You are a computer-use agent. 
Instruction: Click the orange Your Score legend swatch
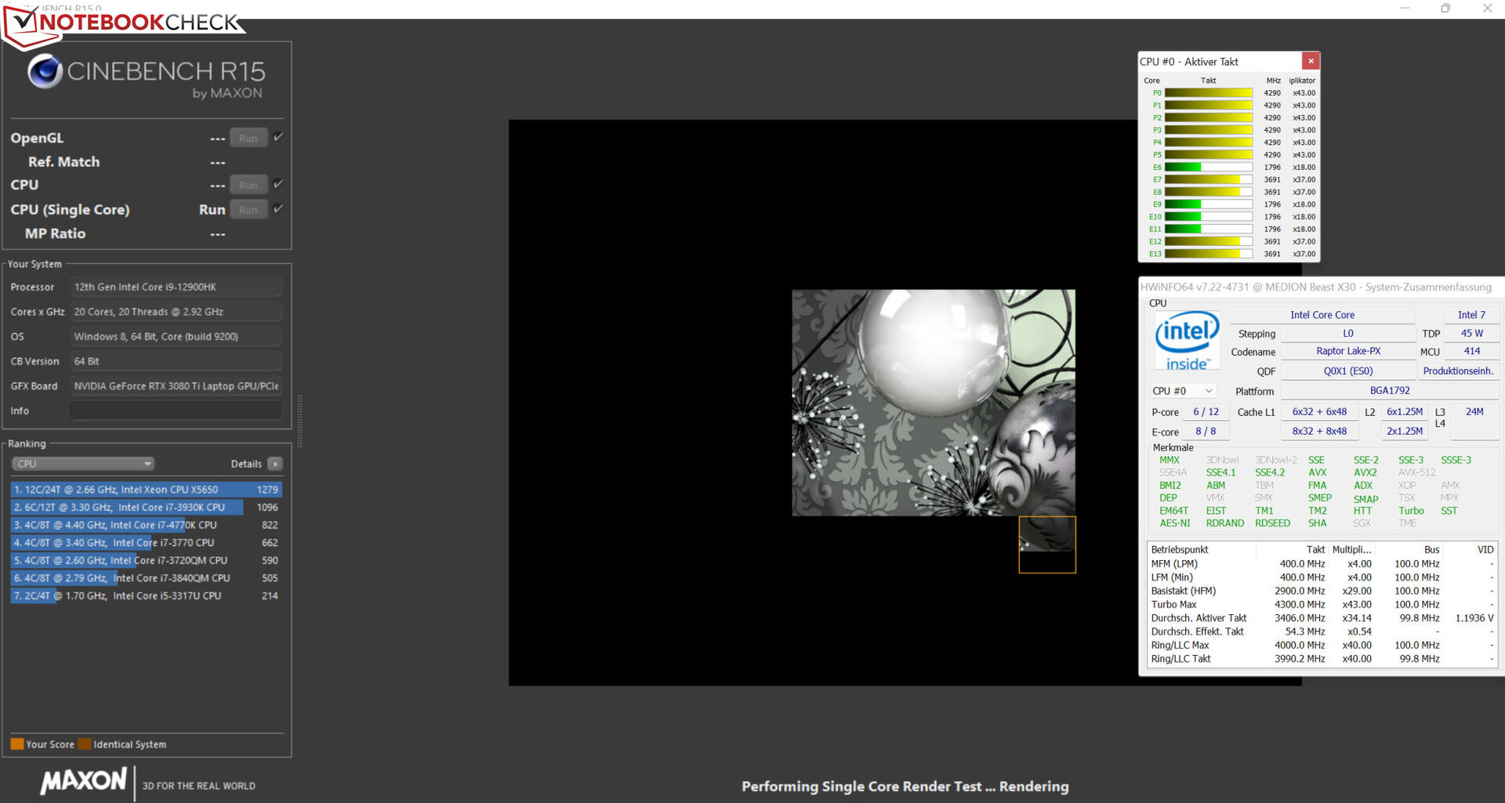tap(16, 743)
